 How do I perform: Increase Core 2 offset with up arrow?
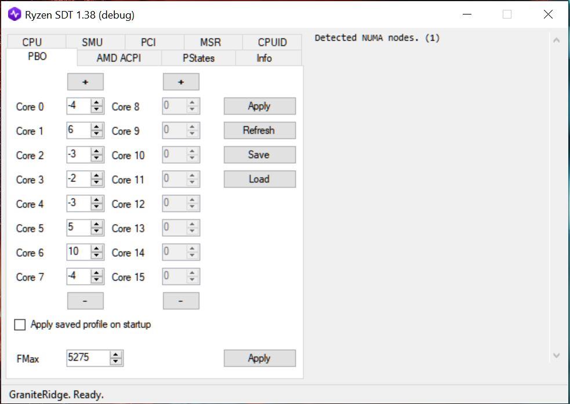coord(97,151)
